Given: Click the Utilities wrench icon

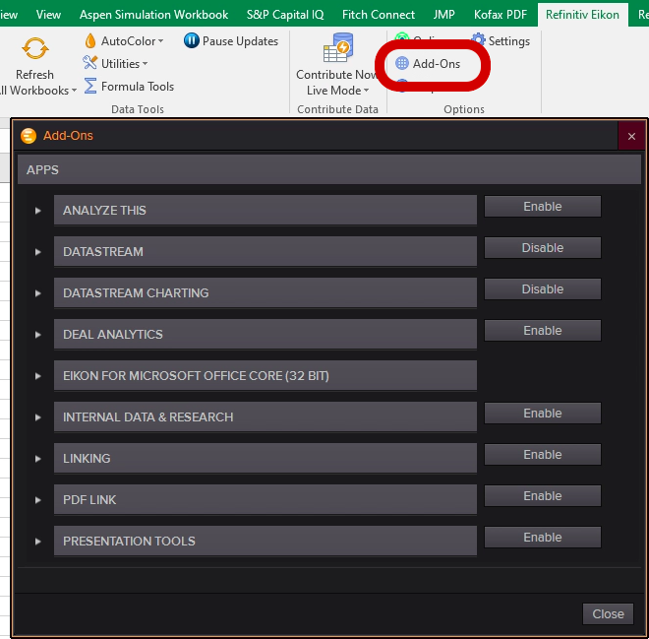Looking at the screenshot, I should 91,64.
